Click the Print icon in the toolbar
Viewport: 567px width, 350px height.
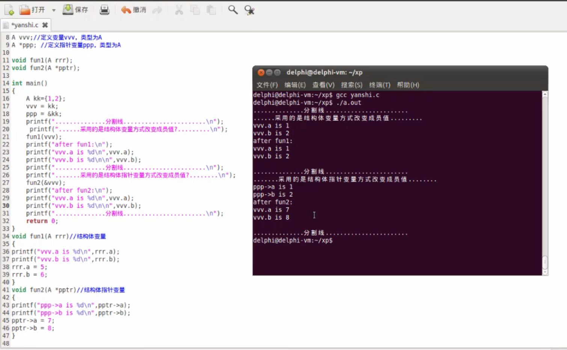[x=104, y=10]
